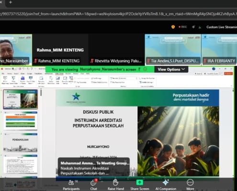The height and width of the screenshot is (191, 237).
Task: Start sharing with Share Screen
Action: (140, 185)
